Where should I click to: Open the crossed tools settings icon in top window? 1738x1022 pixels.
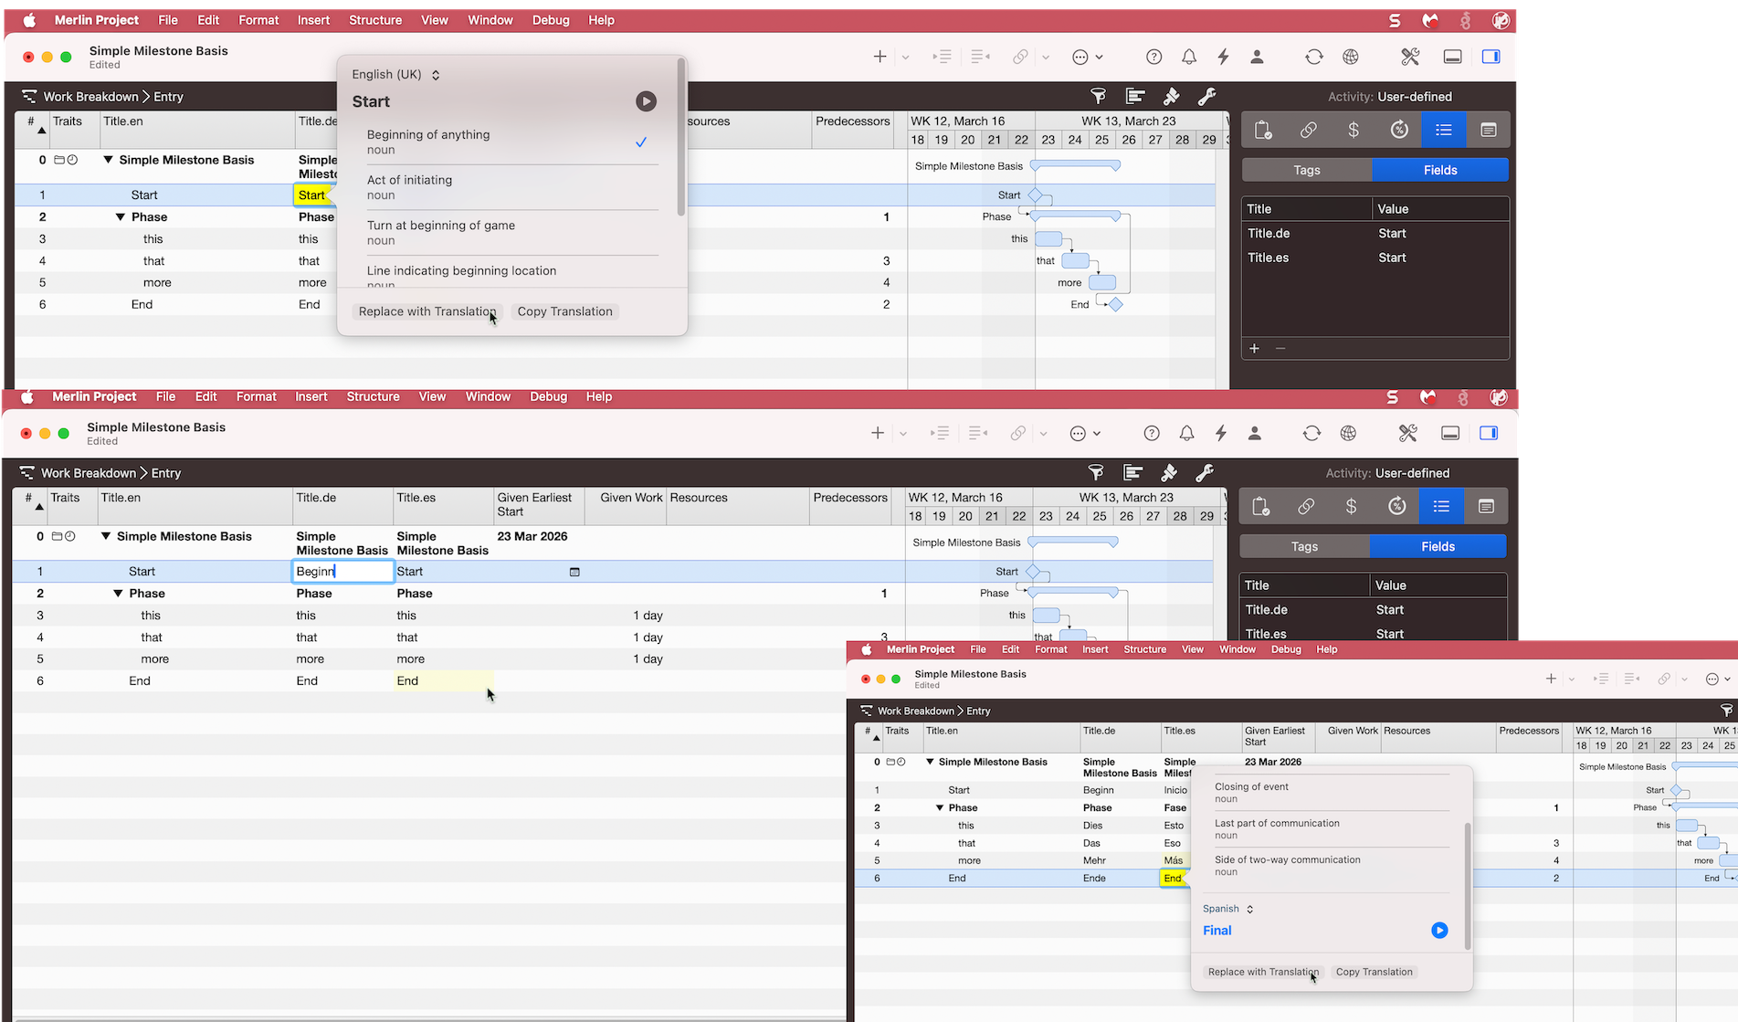coord(1410,57)
